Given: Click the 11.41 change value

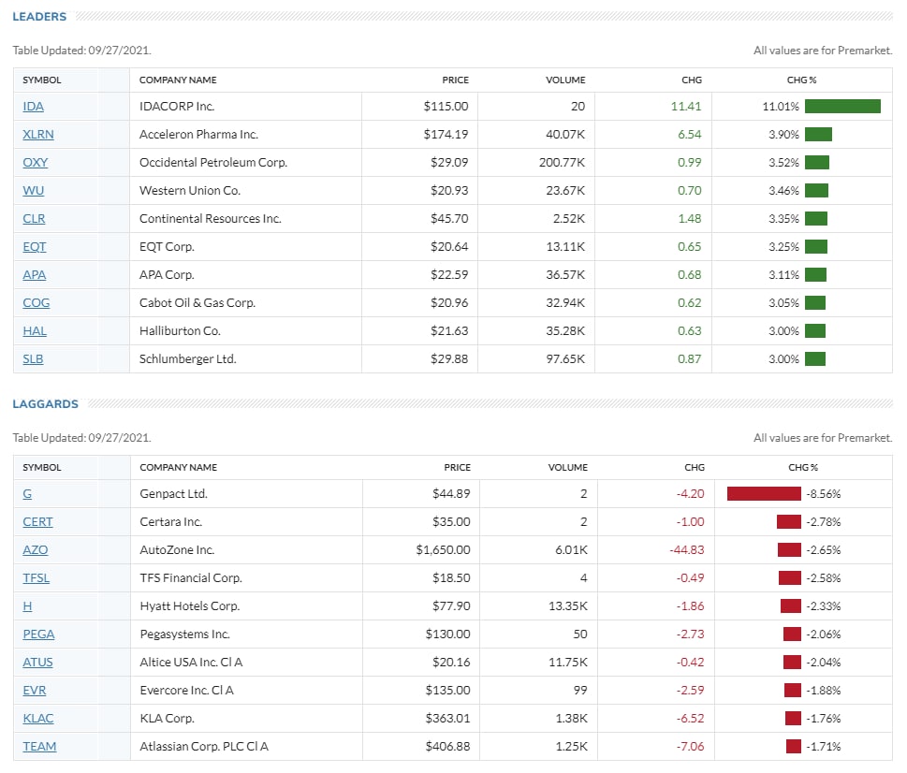Looking at the screenshot, I should click(686, 107).
